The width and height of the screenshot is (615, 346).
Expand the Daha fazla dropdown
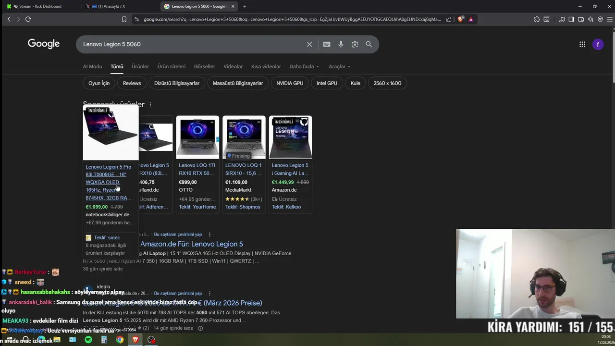pos(304,66)
